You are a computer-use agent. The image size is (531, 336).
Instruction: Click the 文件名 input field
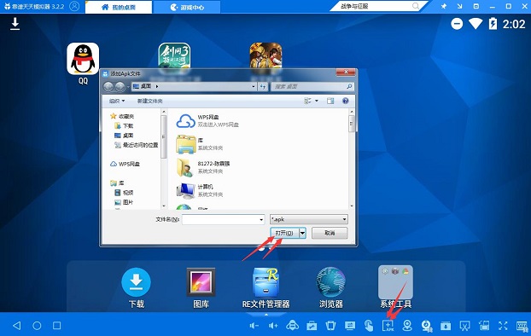tap(224, 220)
